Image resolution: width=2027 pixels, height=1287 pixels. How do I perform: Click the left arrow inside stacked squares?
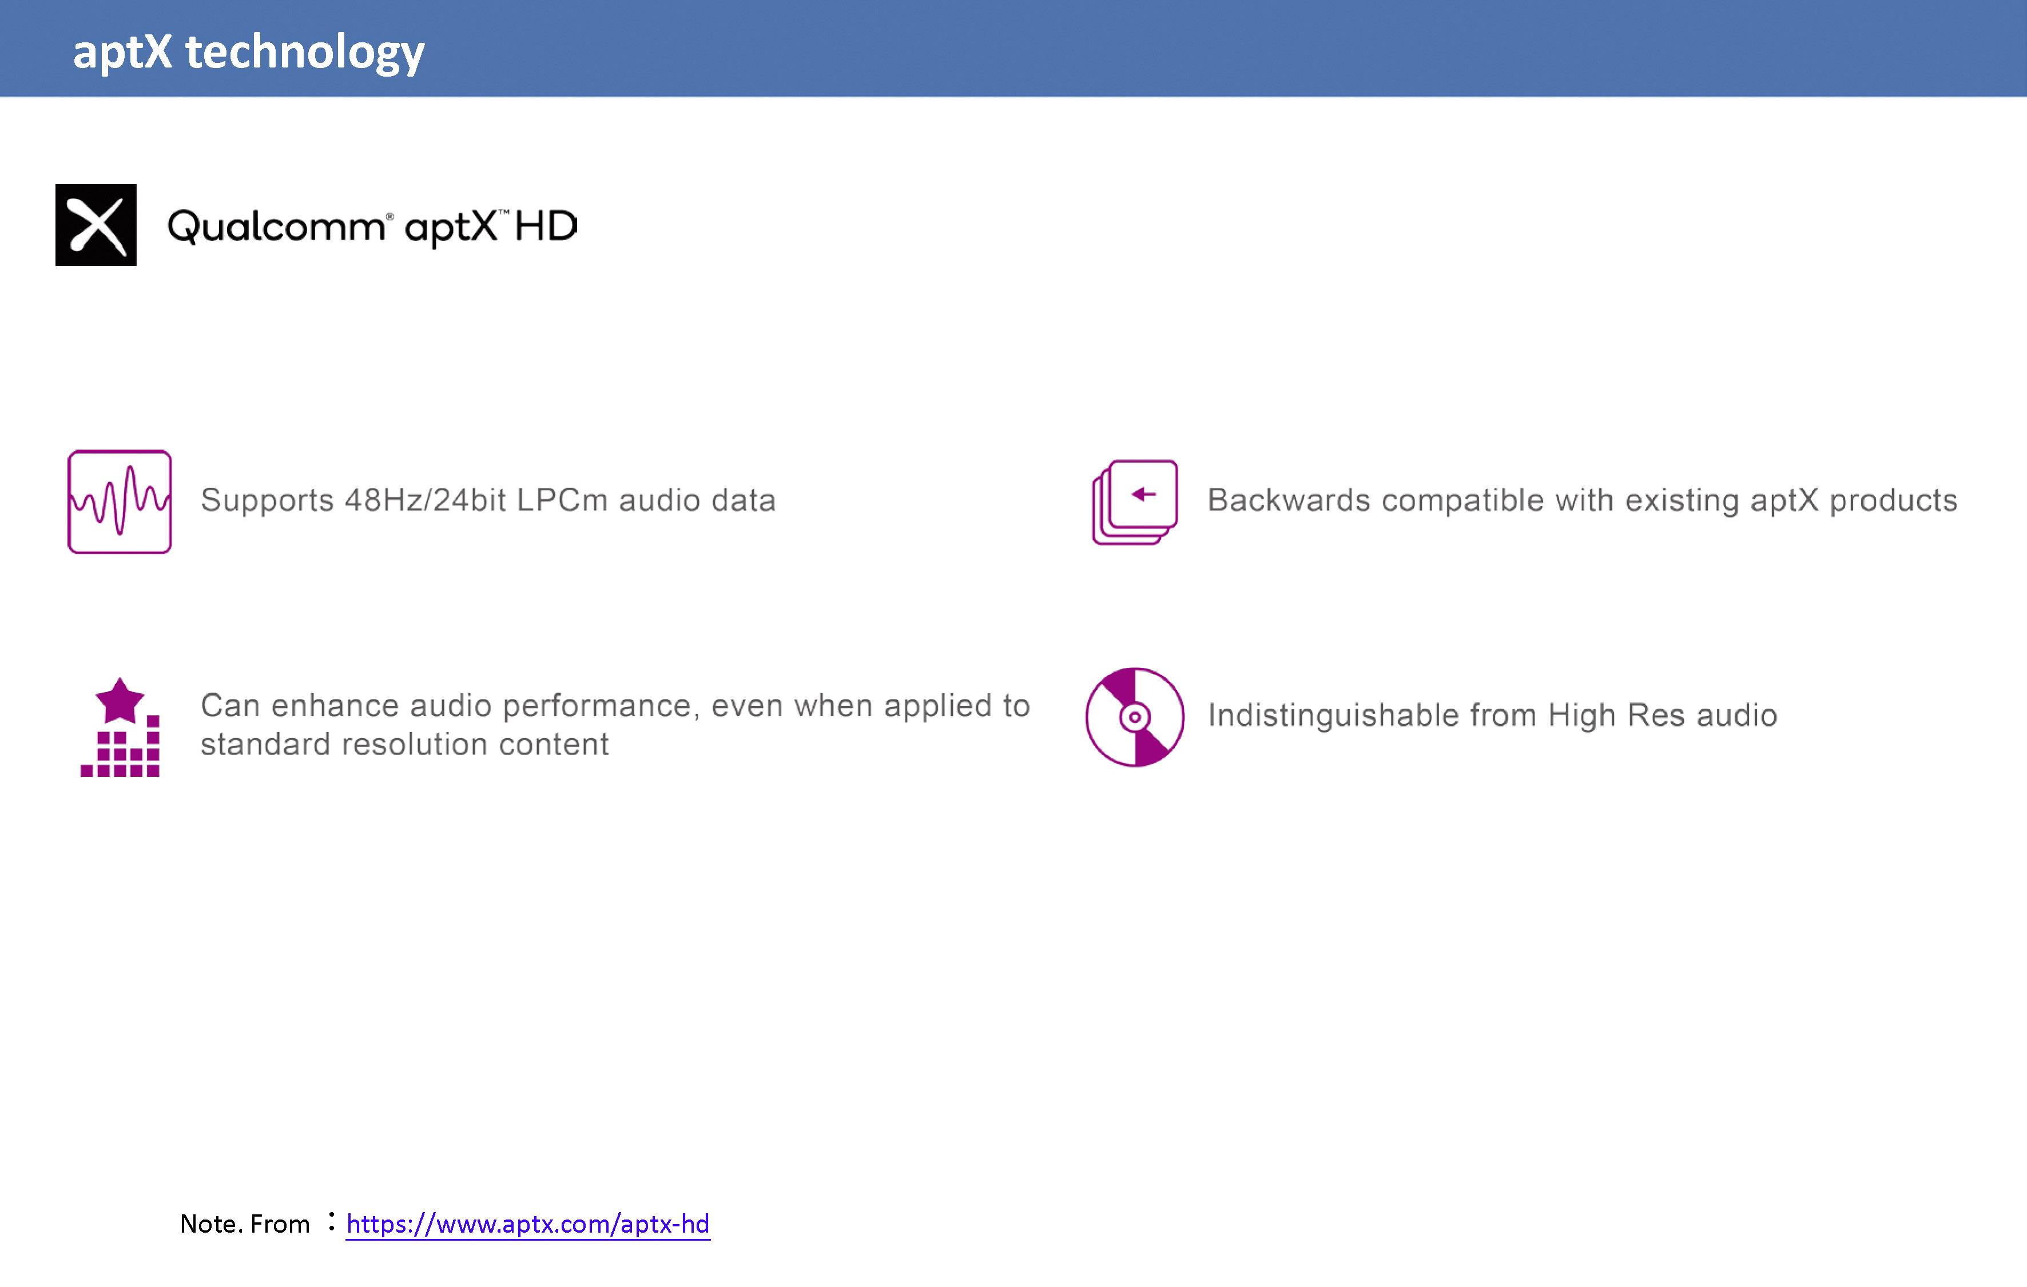tap(1143, 494)
